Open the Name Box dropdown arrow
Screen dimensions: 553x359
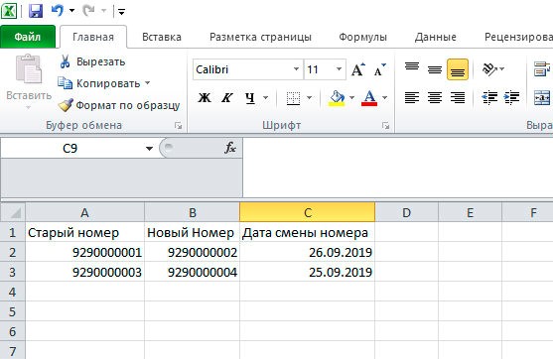149,149
